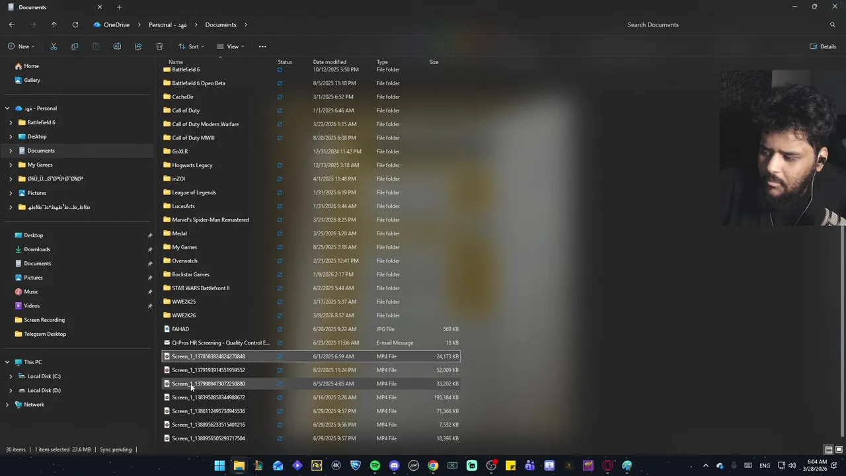Switch to large thumbnails view icon
Viewport: 846px width, 476px height.
[838, 450]
